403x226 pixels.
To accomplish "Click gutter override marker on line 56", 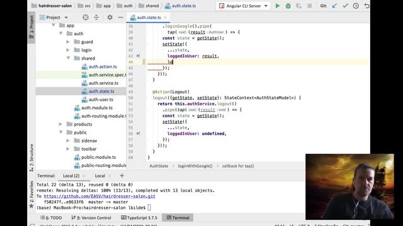I will pyautogui.click(x=139, y=134).
